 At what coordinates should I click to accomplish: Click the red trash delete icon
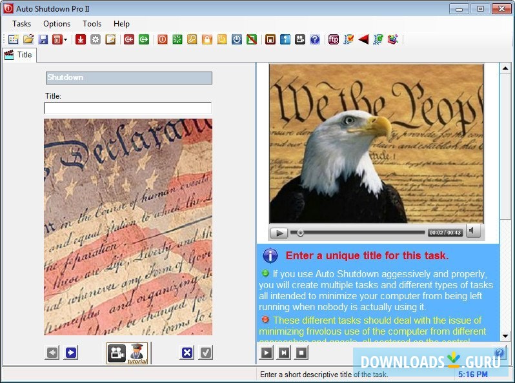click(57, 40)
